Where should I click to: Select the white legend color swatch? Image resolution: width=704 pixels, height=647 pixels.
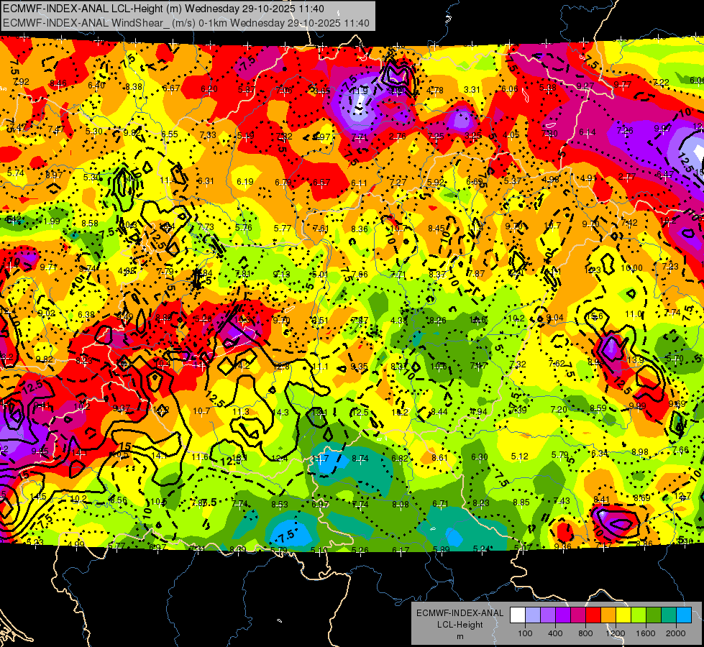click(x=517, y=615)
